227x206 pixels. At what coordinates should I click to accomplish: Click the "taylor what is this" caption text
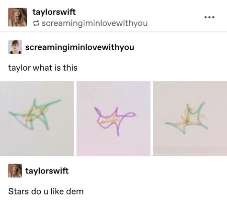point(43,68)
